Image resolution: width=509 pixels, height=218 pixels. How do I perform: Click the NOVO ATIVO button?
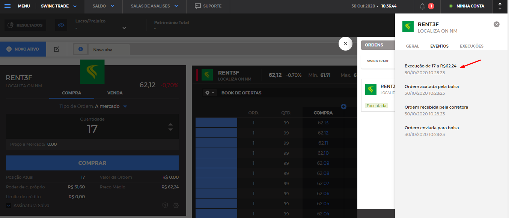(23, 49)
